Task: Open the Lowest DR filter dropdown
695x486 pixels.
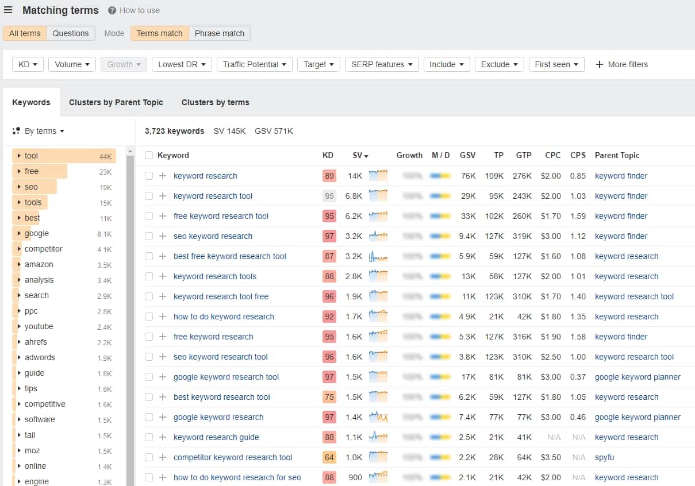Action: click(182, 64)
